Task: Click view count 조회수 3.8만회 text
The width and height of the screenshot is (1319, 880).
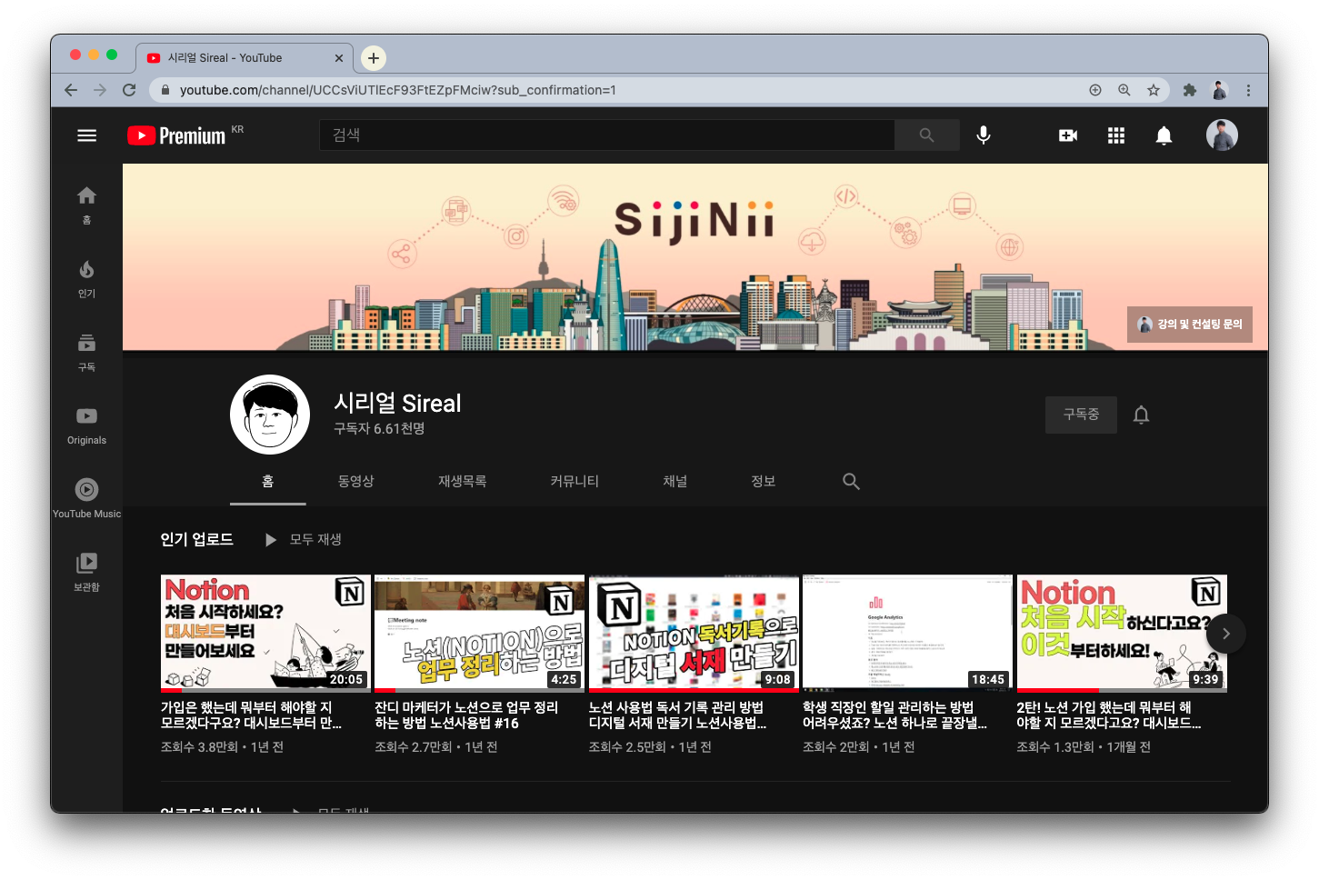Action: 199,747
